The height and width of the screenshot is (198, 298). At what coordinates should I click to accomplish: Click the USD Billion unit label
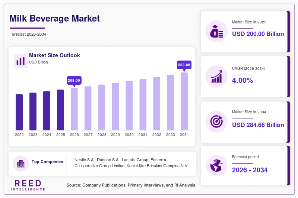coord(38,62)
